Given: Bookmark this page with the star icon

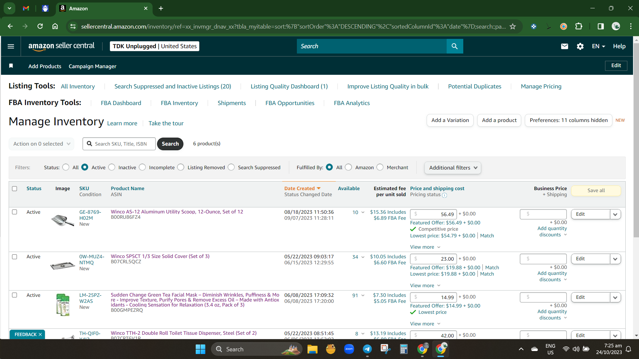Looking at the screenshot, I should click(513, 26).
